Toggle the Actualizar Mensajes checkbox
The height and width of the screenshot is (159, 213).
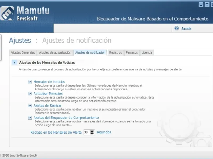30,94
